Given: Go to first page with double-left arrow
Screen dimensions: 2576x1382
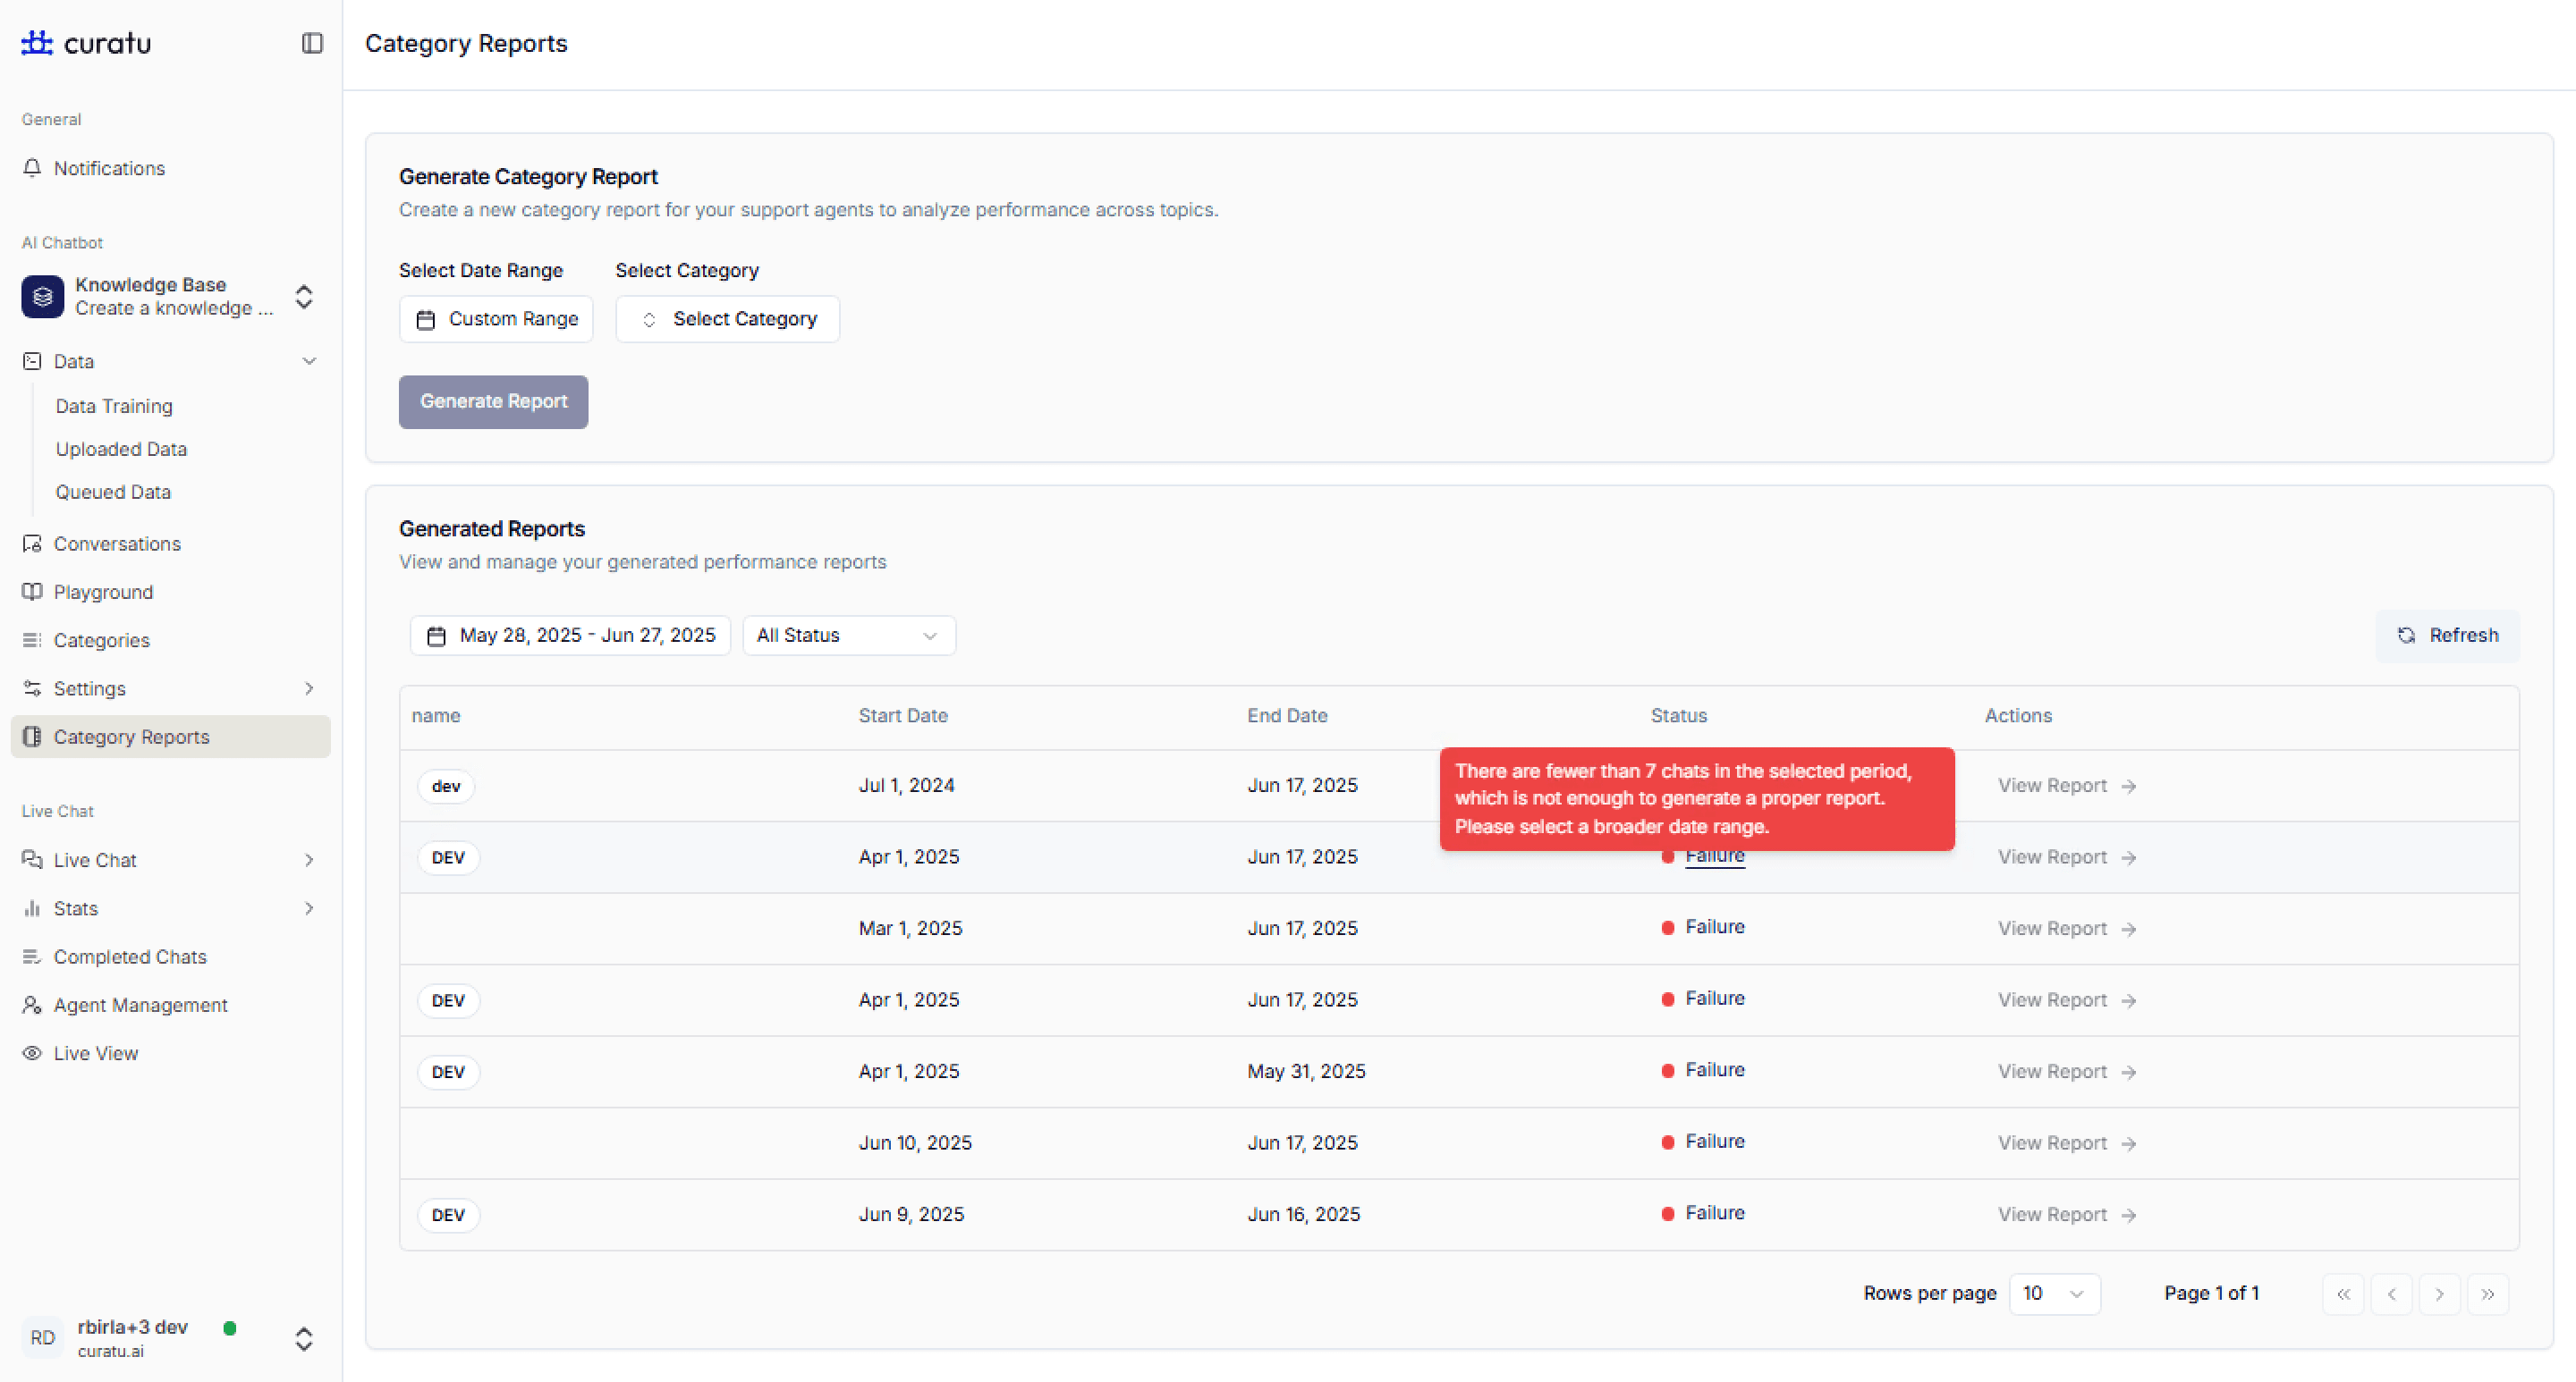Looking at the screenshot, I should pos(2343,1294).
